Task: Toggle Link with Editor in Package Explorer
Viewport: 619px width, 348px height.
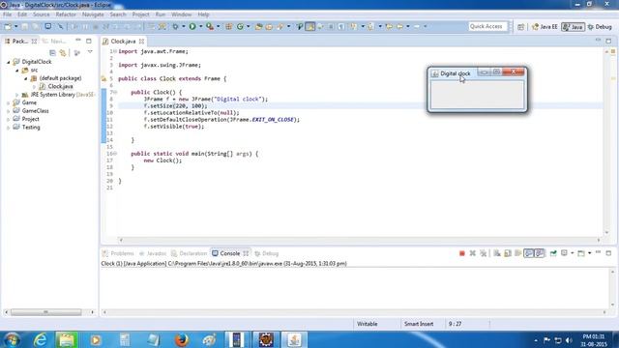Action: tap(63, 53)
